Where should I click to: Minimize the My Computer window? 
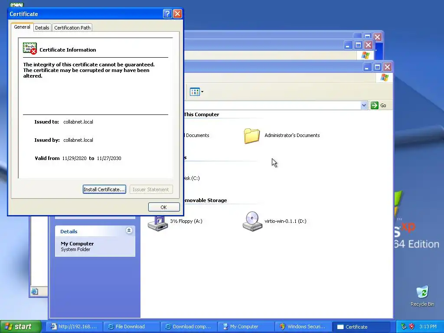367,67
